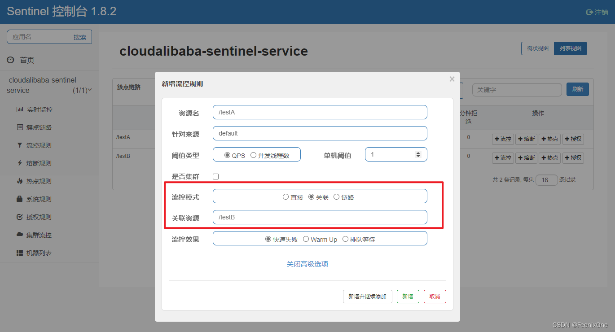The width and height of the screenshot is (615, 332).
Task: Focus the 资源名 input field
Action: pos(320,112)
